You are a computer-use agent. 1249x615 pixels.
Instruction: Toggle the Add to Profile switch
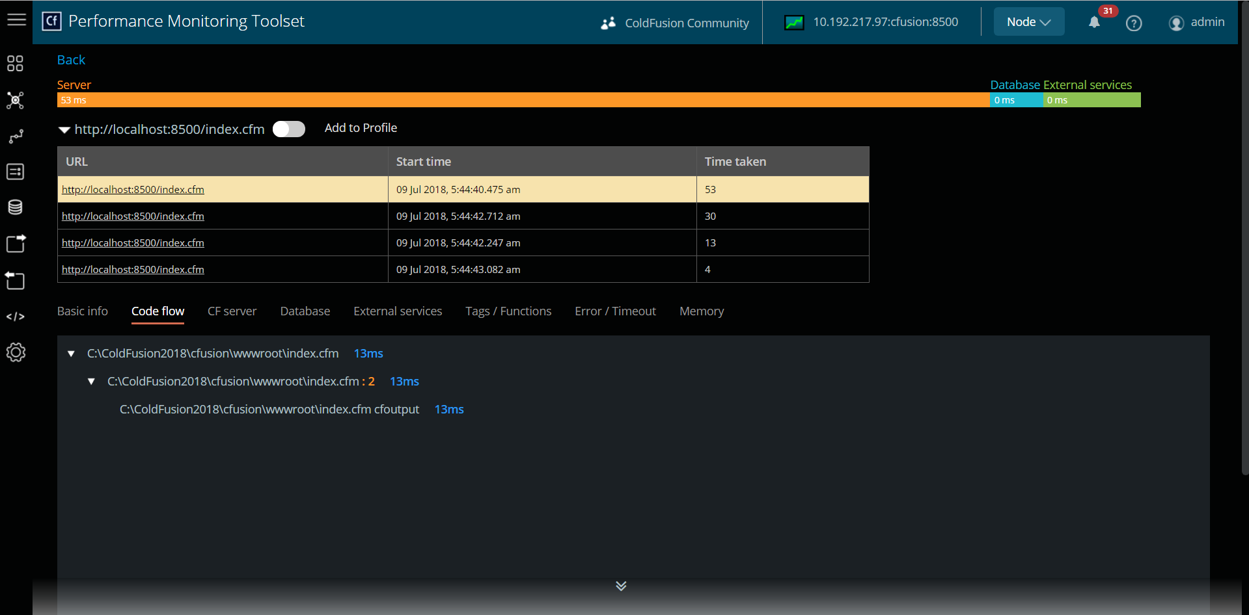point(289,129)
